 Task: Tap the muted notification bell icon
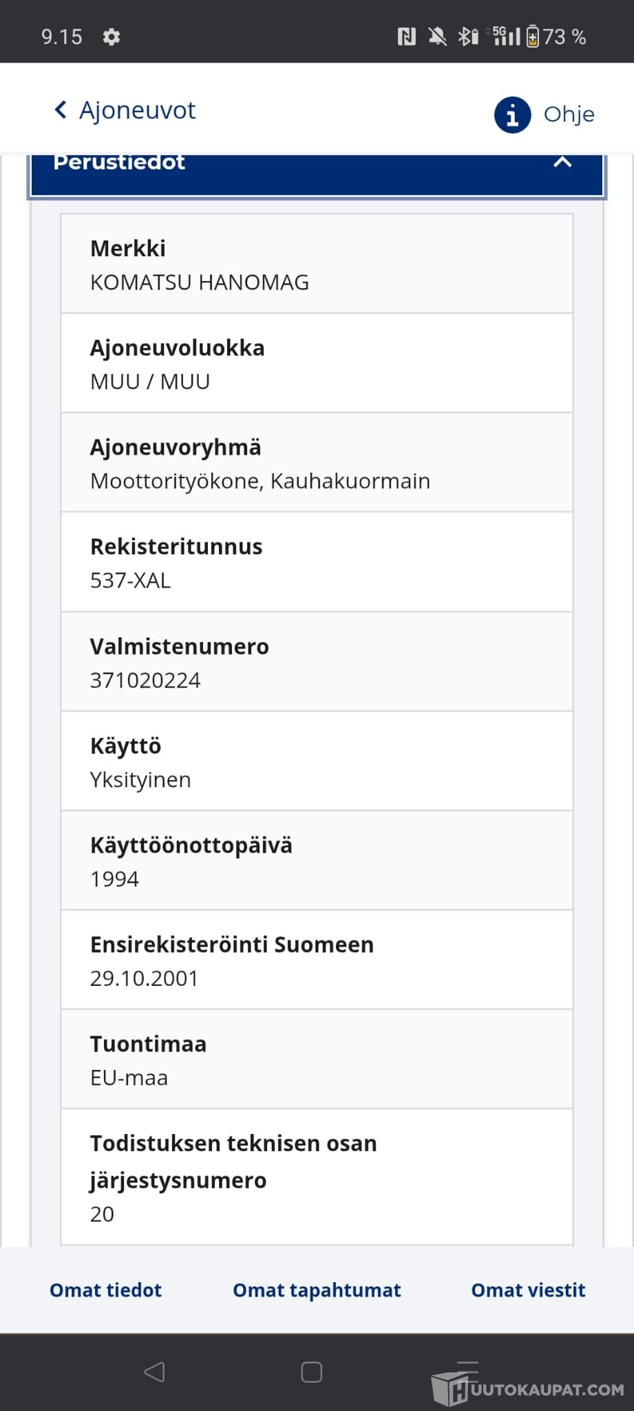437,37
